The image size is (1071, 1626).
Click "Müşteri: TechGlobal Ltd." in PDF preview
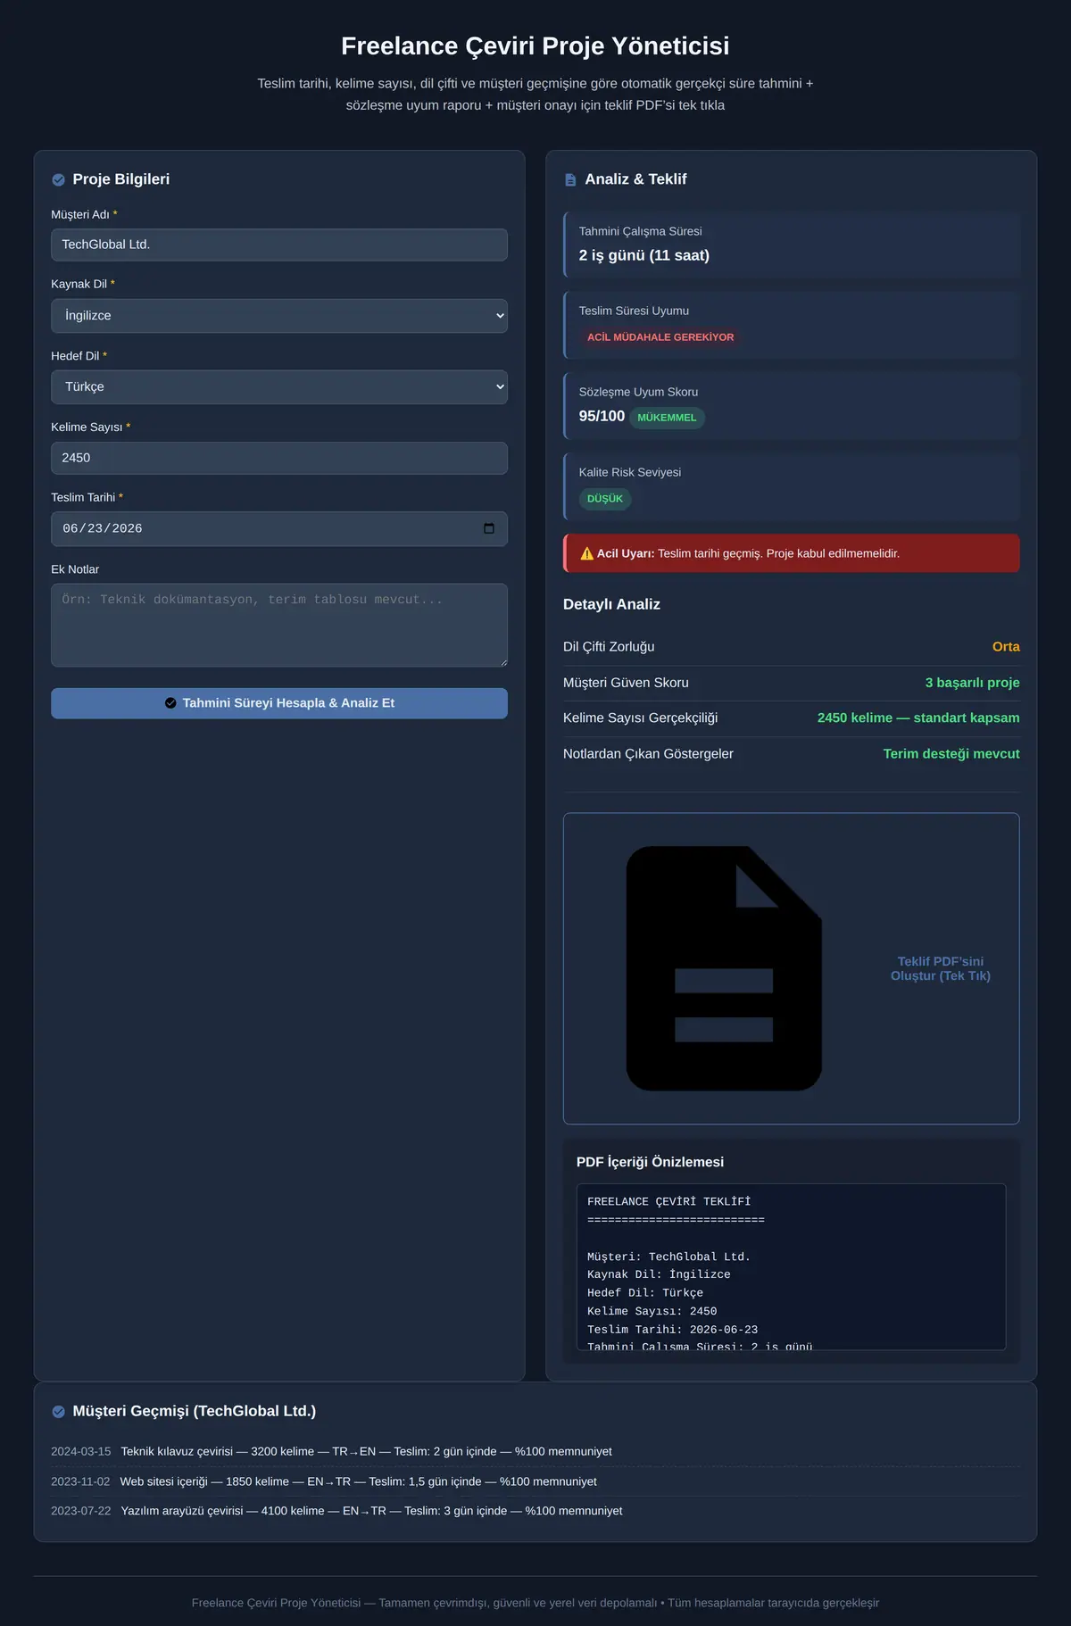[668, 1257]
